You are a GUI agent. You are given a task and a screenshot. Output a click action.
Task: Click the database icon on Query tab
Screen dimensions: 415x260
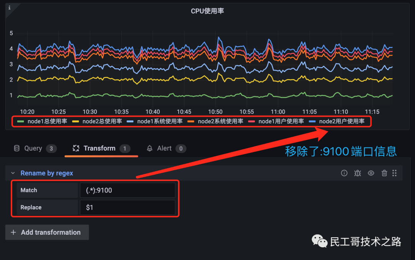tap(17, 148)
